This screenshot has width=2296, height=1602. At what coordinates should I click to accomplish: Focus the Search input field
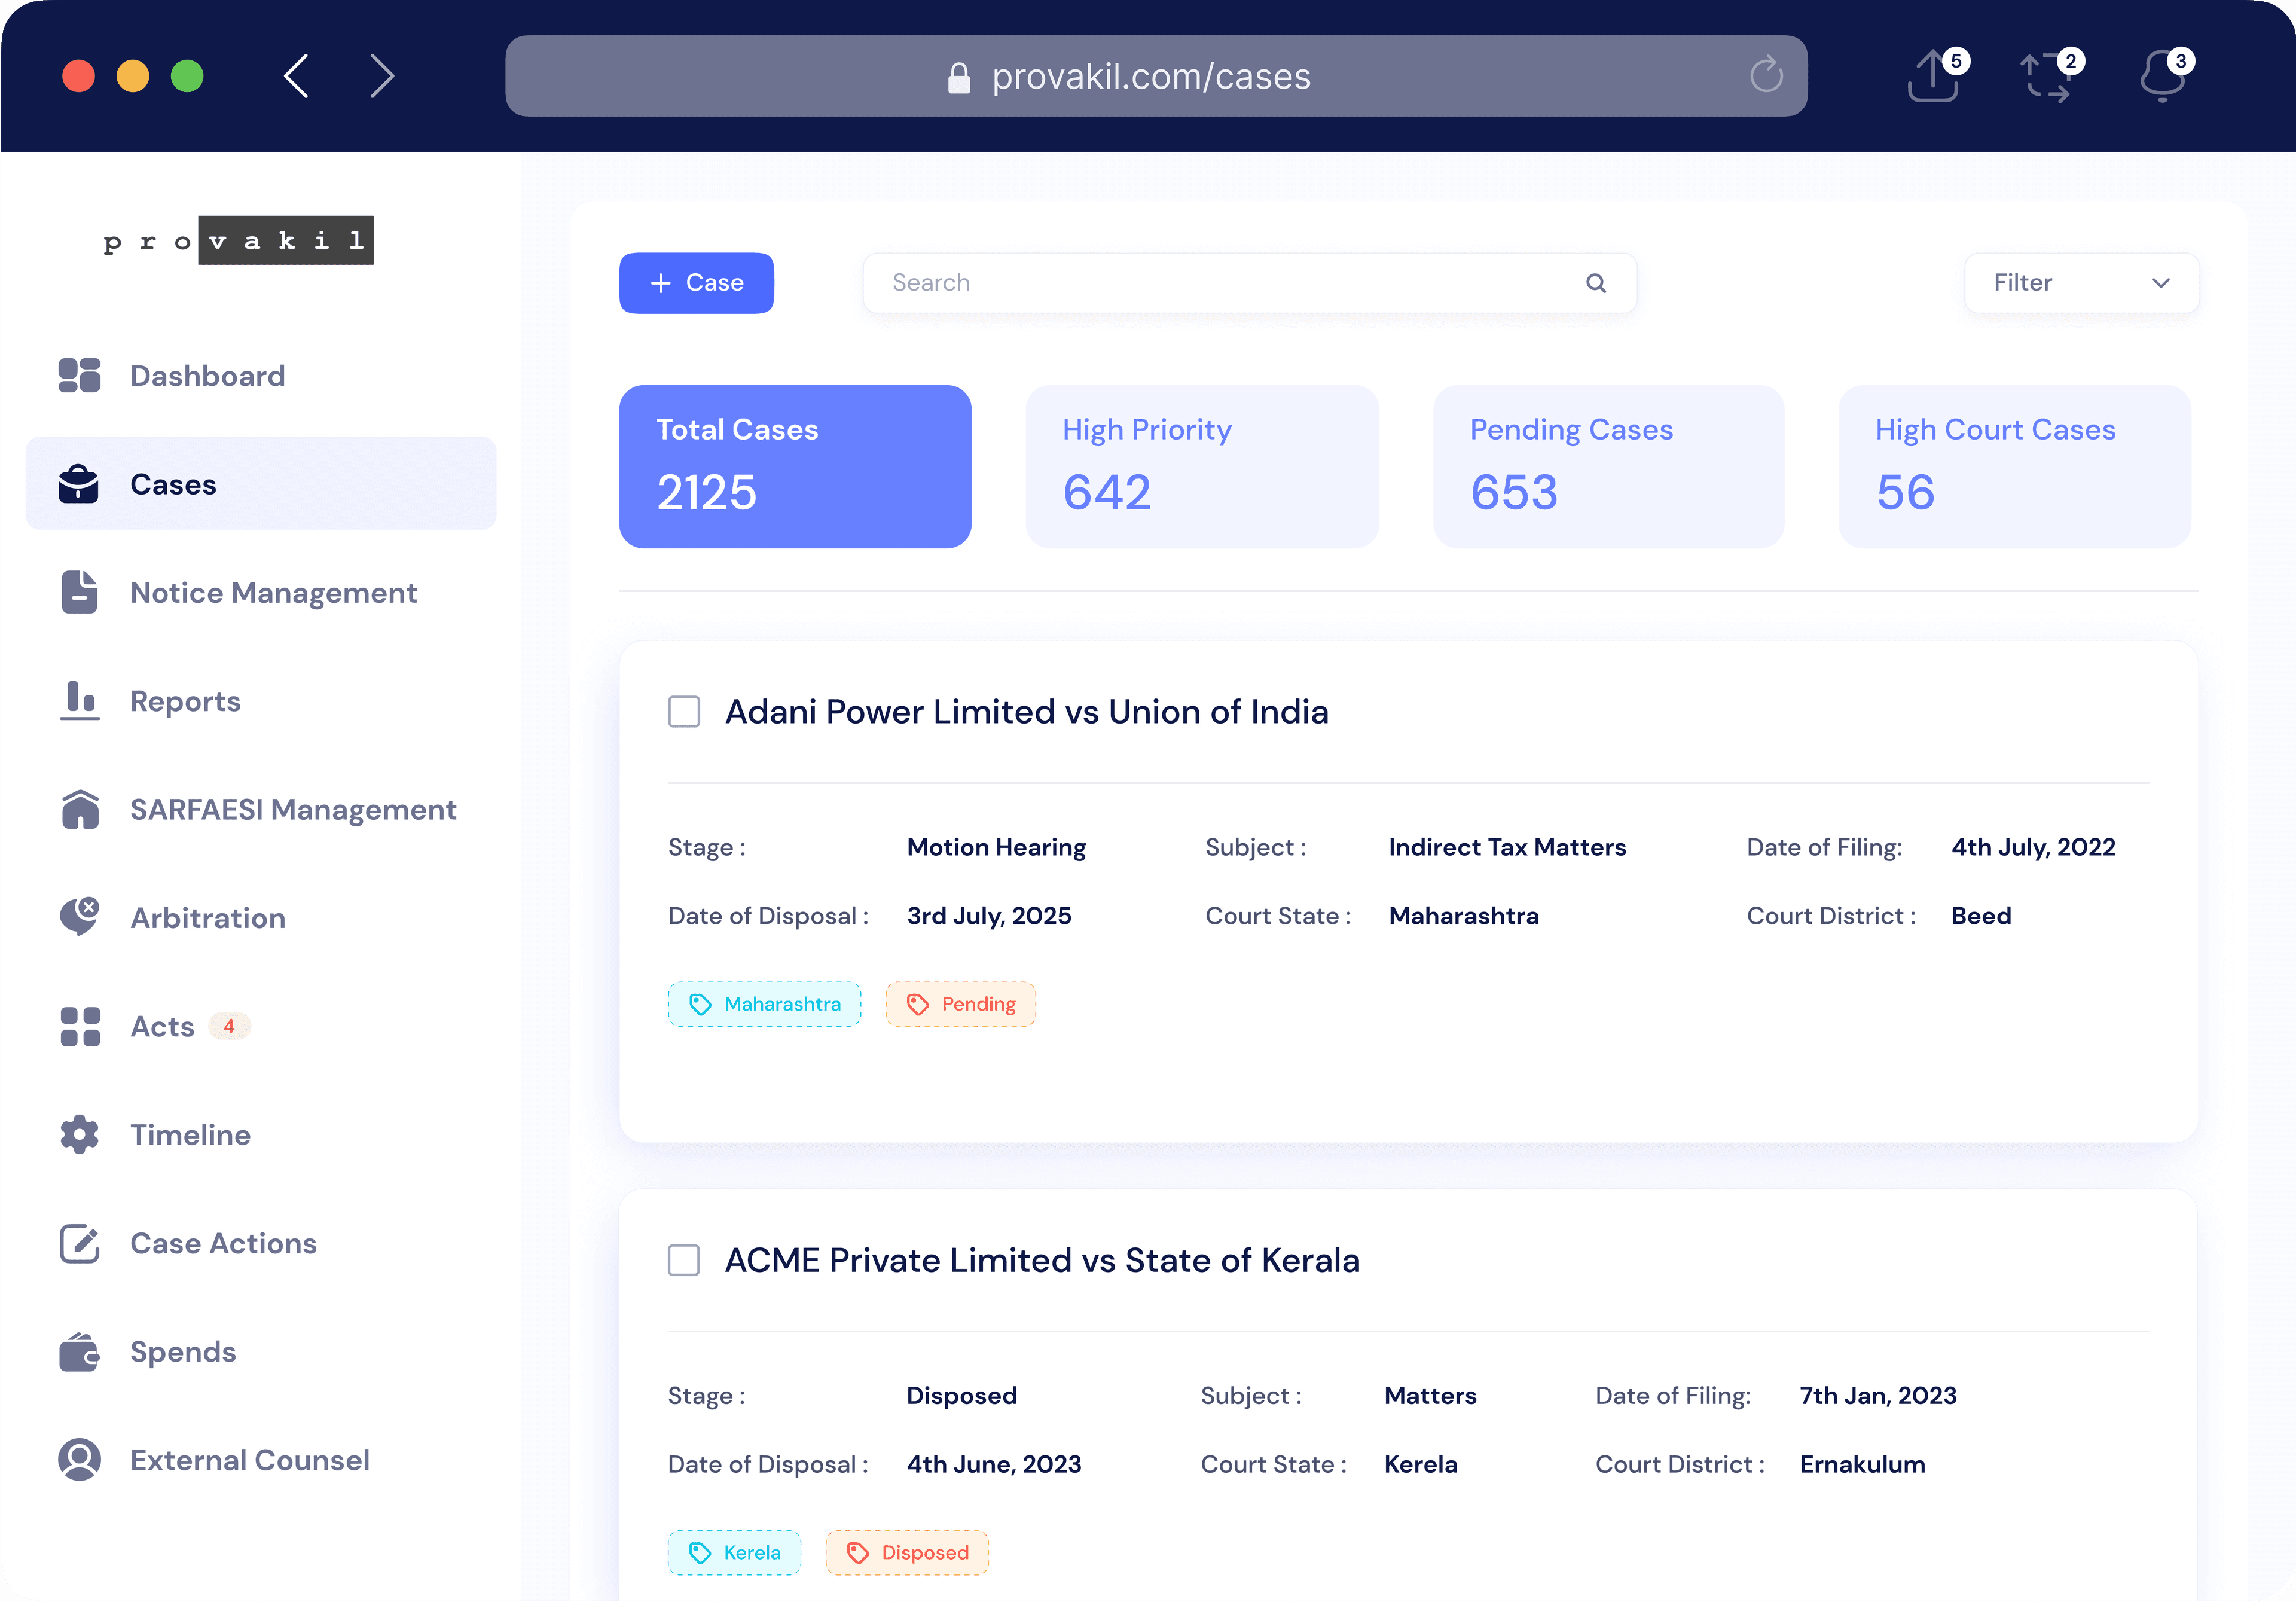[x=1249, y=283]
